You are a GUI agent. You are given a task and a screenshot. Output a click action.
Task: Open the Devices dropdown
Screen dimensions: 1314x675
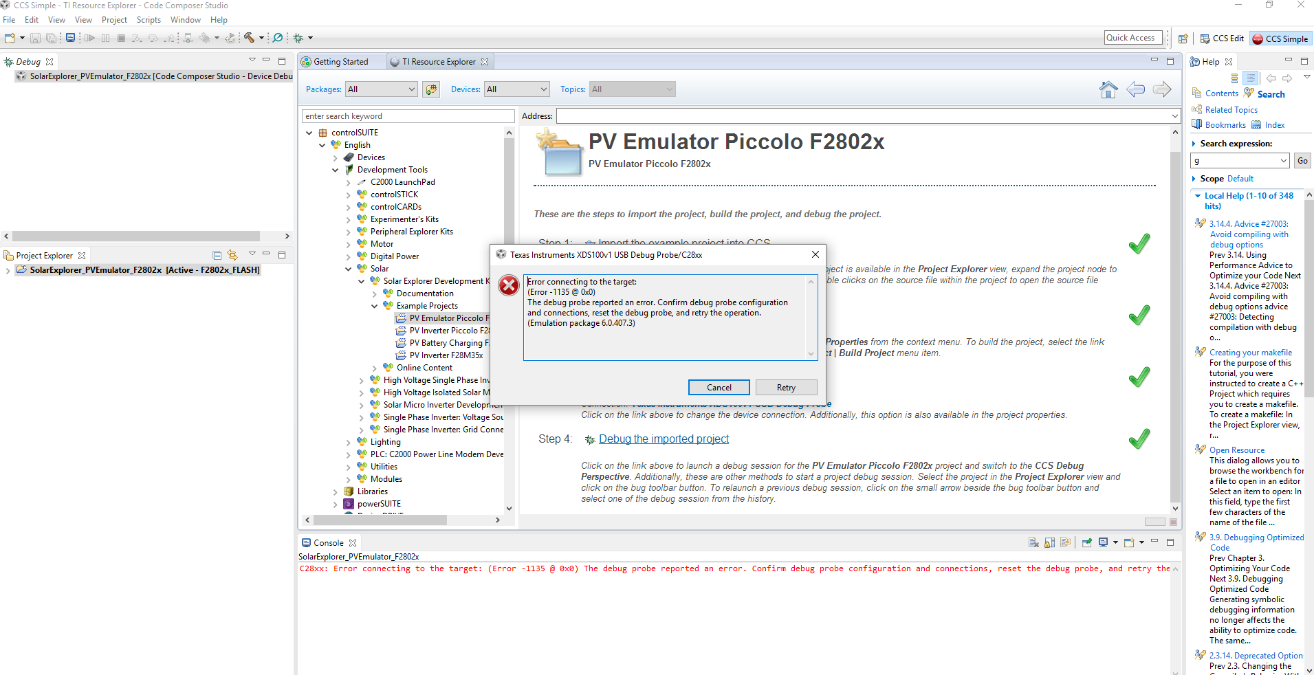[x=517, y=89]
